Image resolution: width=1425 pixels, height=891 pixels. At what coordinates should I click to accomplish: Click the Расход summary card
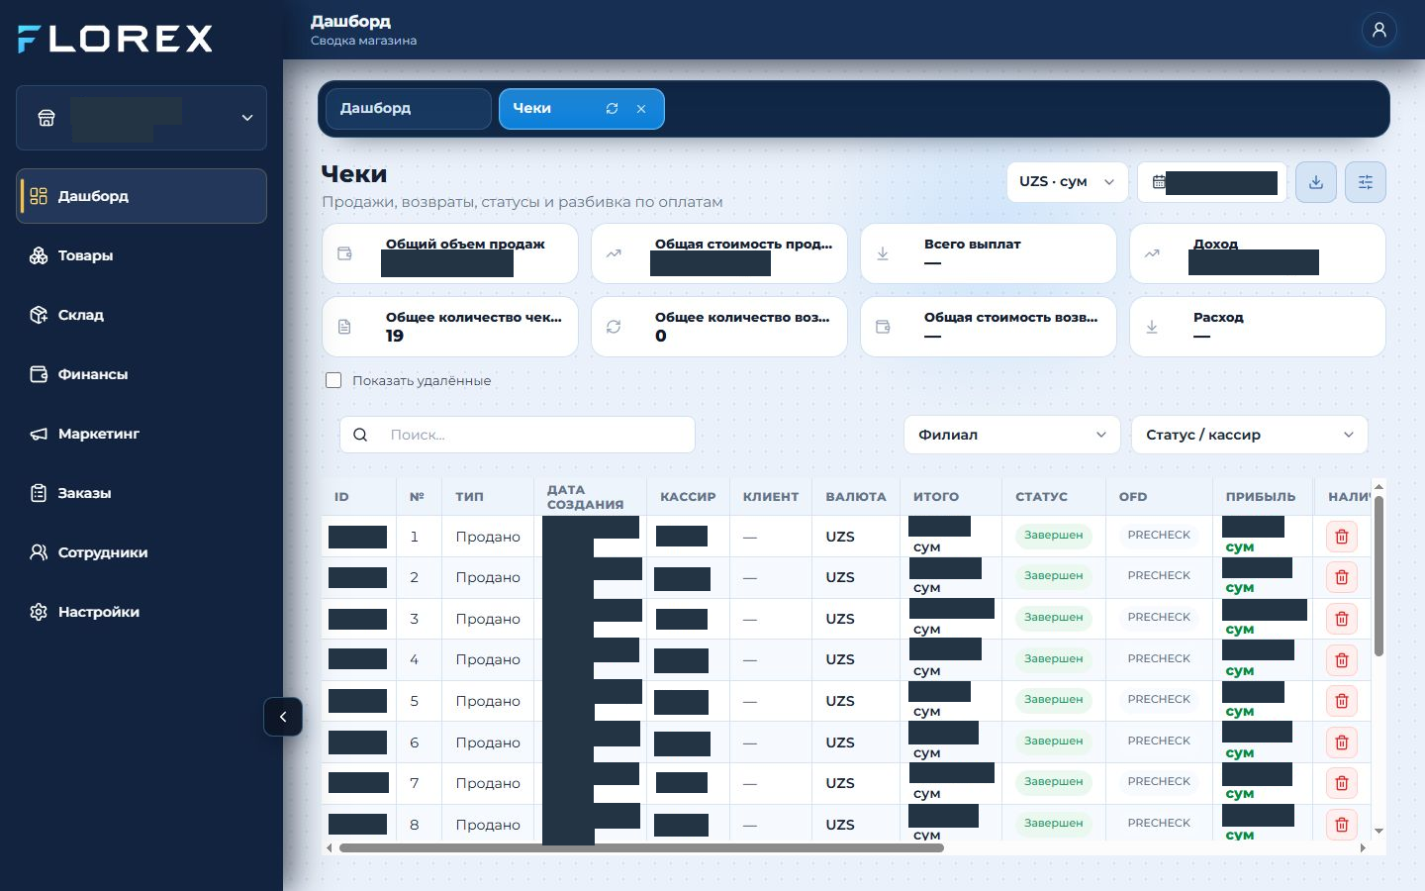tap(1258, 327)
